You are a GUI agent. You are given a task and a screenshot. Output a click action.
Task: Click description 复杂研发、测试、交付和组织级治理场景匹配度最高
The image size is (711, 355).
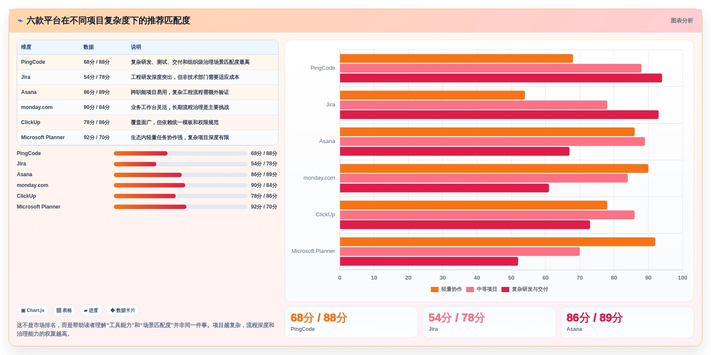(190, 62)
